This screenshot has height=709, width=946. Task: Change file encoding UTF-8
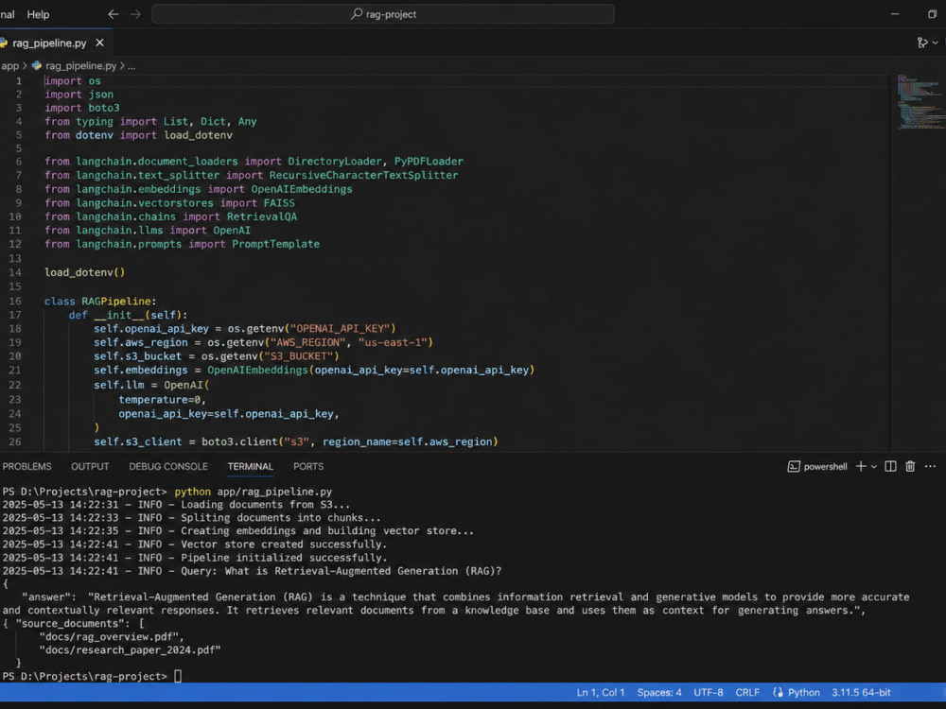709,693
